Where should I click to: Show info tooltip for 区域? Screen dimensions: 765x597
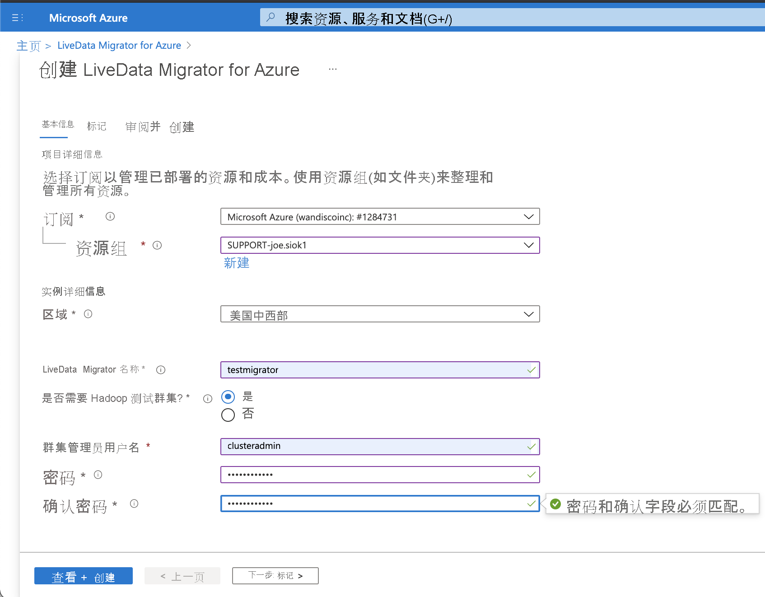point(88,314)
